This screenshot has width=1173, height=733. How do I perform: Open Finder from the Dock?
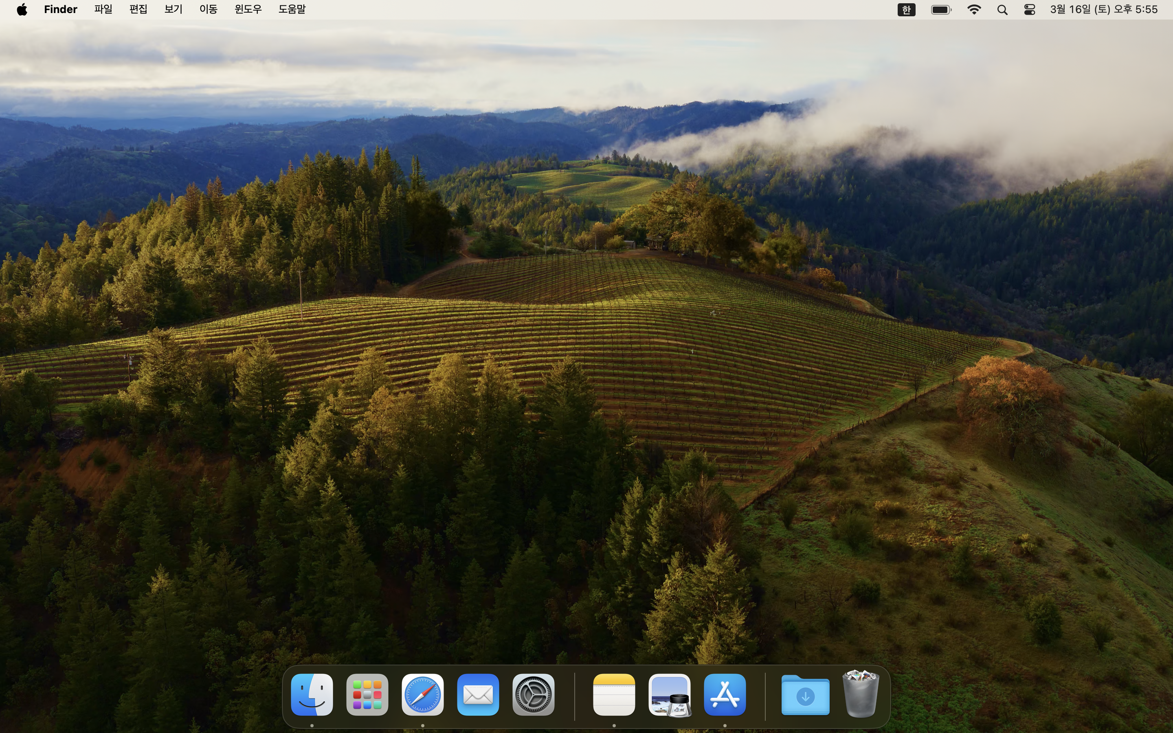(312, 694)
